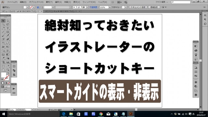Toggle None color mode in toolbox
The width and height of the screenshot is (208, 117).
click(x=9, y=83)
